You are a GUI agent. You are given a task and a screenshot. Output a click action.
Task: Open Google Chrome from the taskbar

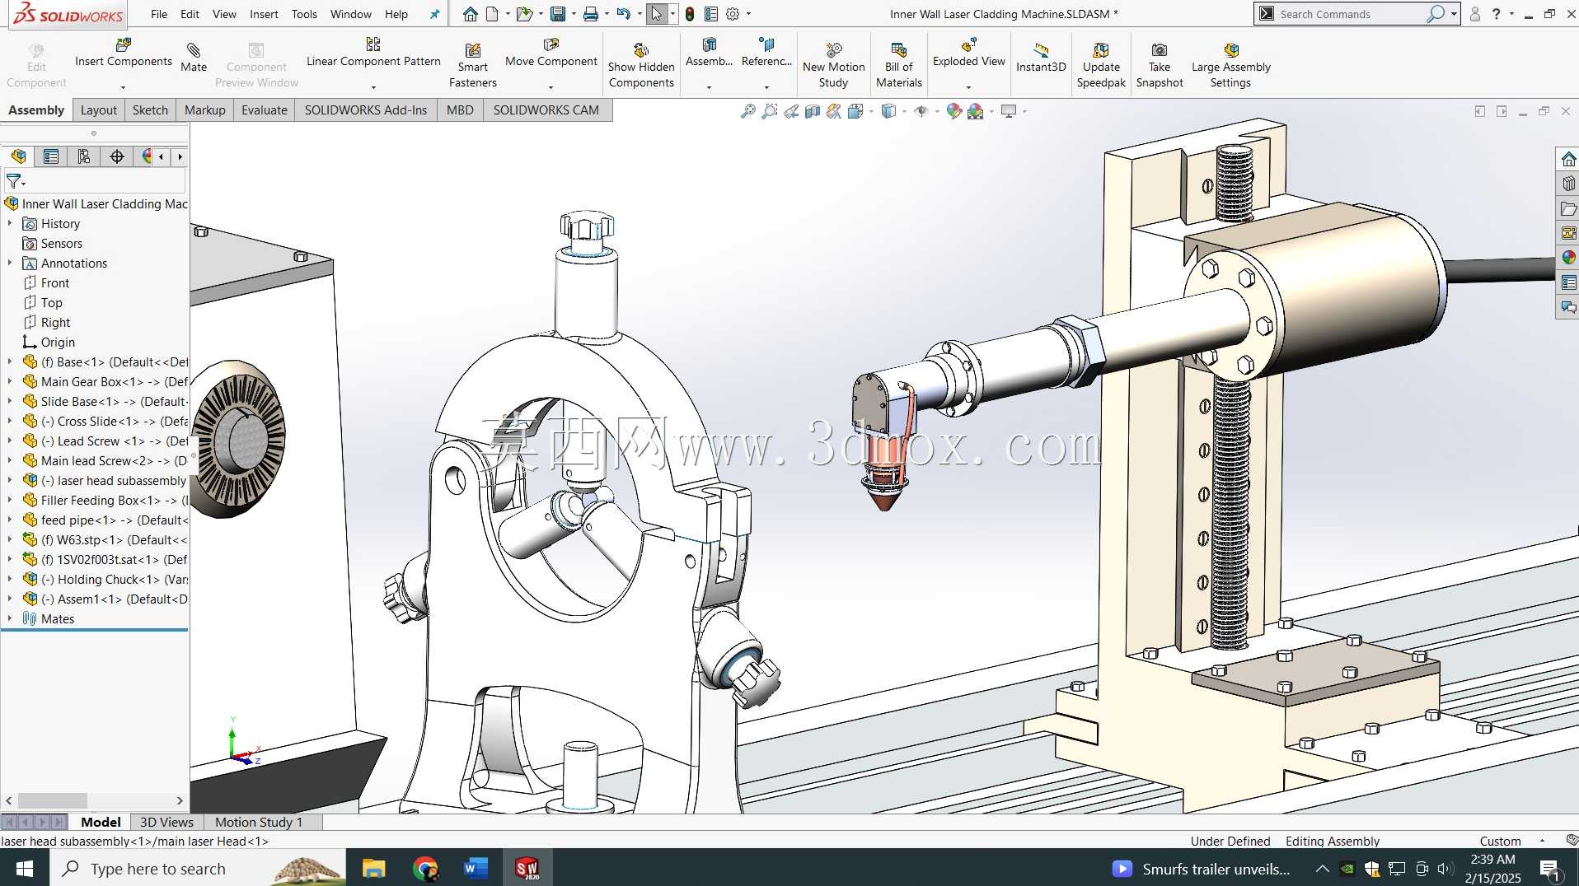pyautogui.click(x=425, y=869)
